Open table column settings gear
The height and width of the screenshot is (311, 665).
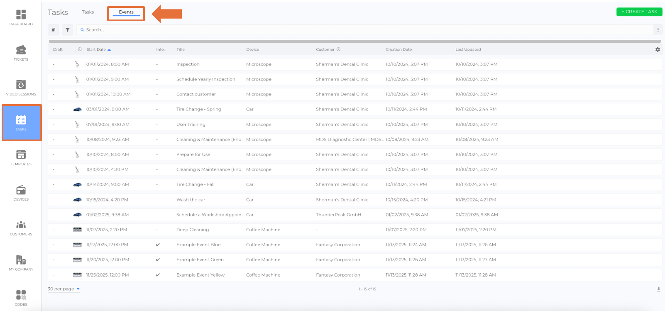658,49
